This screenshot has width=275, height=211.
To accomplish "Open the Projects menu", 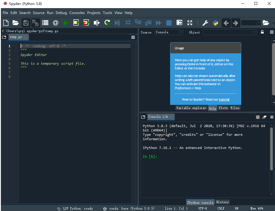I will 94,13.
